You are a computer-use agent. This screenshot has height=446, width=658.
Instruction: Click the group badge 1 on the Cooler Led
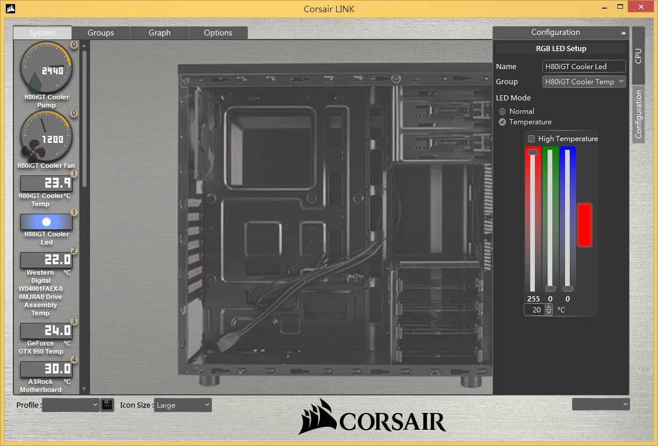[74, 213]
